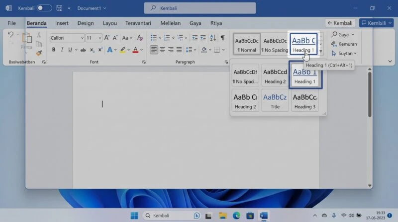Click the Copy icon
Screen dimensions: 398x222
39,44
